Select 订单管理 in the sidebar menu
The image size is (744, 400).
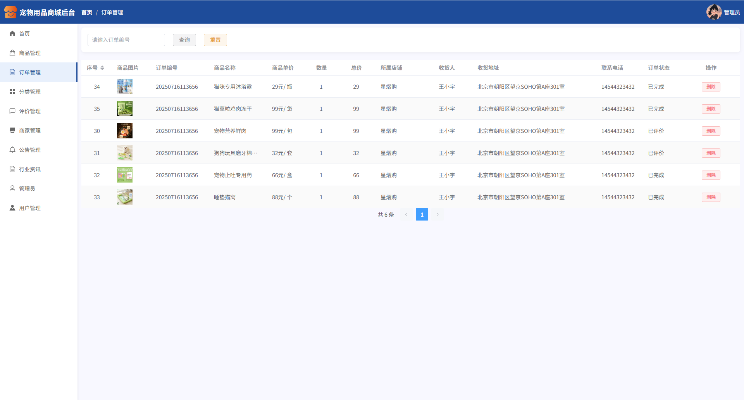[x=30, y=72]
